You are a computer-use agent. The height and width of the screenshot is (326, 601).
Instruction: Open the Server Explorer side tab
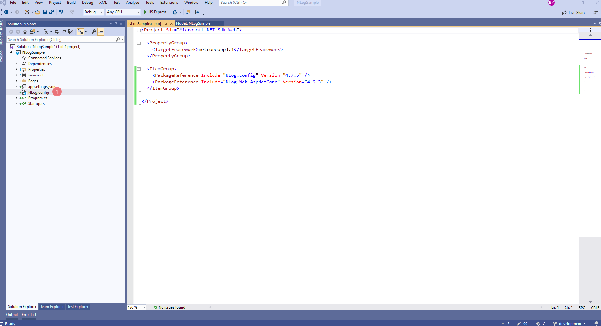click(x=2, y=33)
